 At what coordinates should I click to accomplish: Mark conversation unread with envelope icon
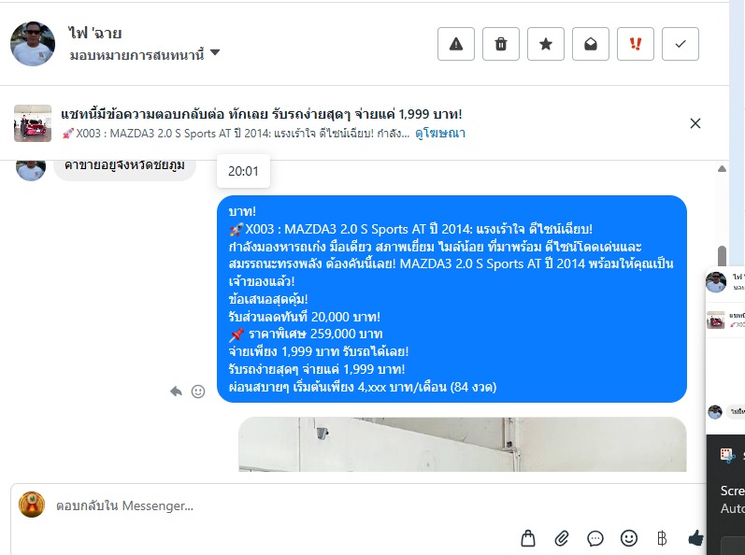tap(591, 44)
